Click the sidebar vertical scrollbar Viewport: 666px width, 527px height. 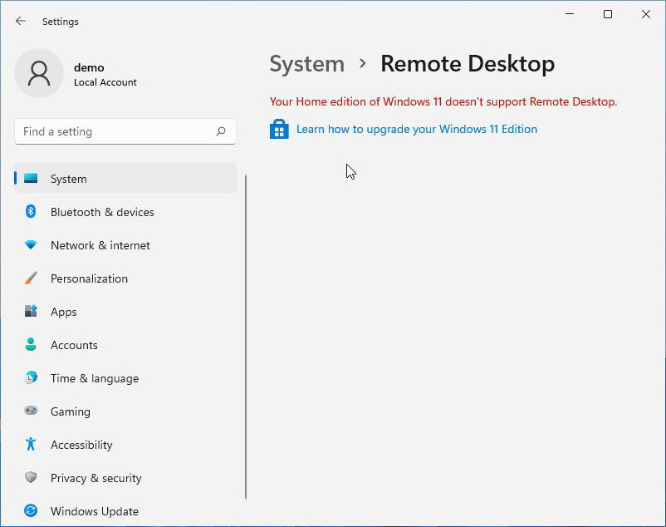(246, 332)
